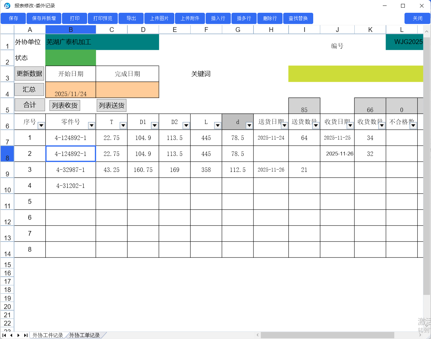Viewport: 431px width, 339px height.
Task: Select column header D
Action: pos(143,30)
